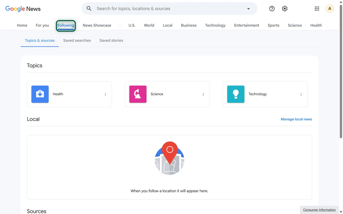Open News Showcase
The width and height of the screenshot is (343, 214).
[97, 25]
